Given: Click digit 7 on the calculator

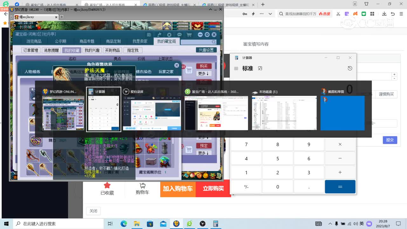Looking at the screenshot, I should [x=246, y=144].
